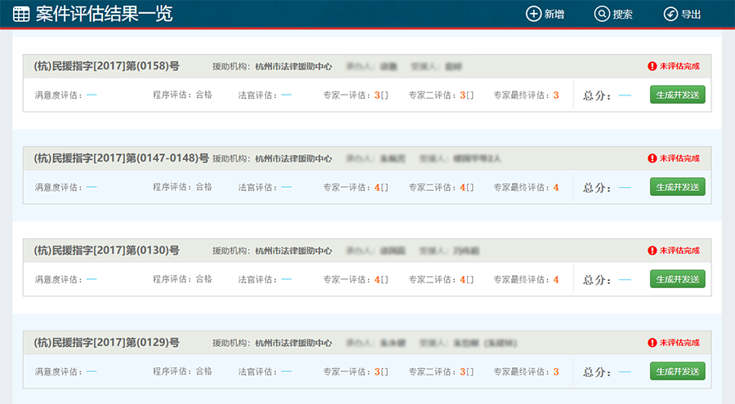Click the 导出 text label in header
This screenshot has height=404, width=735.
coord(691,15)
